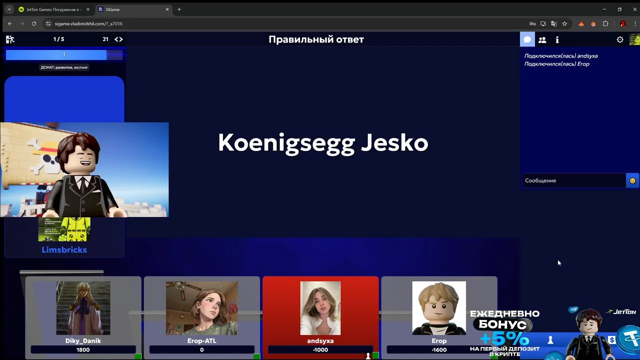Click the andsyxa player name
The width and height of the screenshot is (640, 360).
tap(320, 341)
